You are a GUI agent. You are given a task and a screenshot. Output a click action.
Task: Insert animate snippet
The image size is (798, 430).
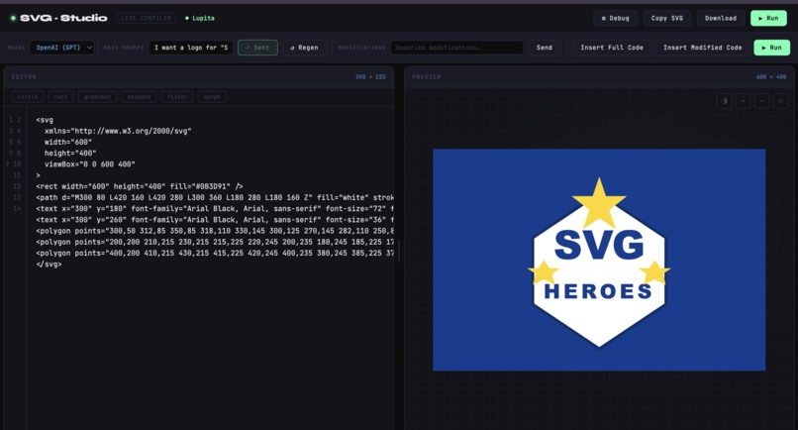click(139, 97)
